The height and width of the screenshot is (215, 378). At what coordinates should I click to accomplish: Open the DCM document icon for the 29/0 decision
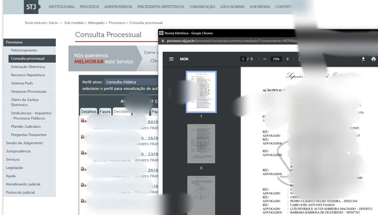click(x=84, y=169)
